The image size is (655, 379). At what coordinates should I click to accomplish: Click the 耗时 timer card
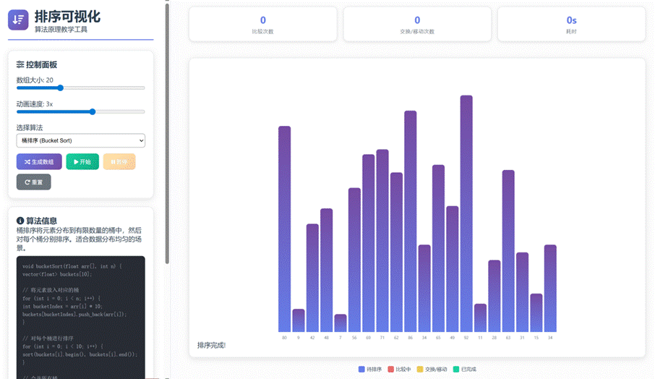click(x=571, y=24)
